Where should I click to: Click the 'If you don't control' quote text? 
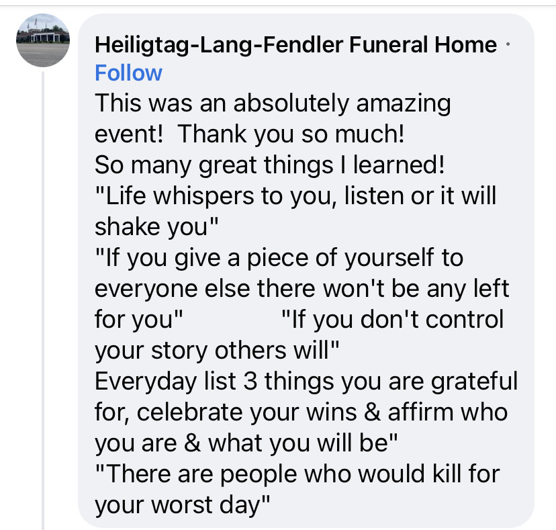coord(392,319)
